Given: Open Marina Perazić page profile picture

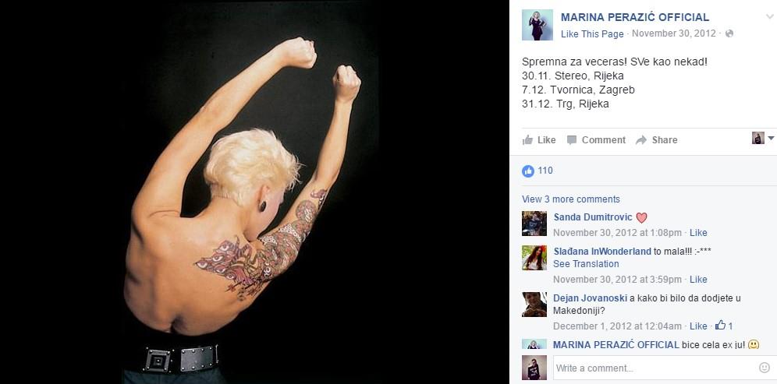Looking at the screenshot, I should [x=538, y=25].
